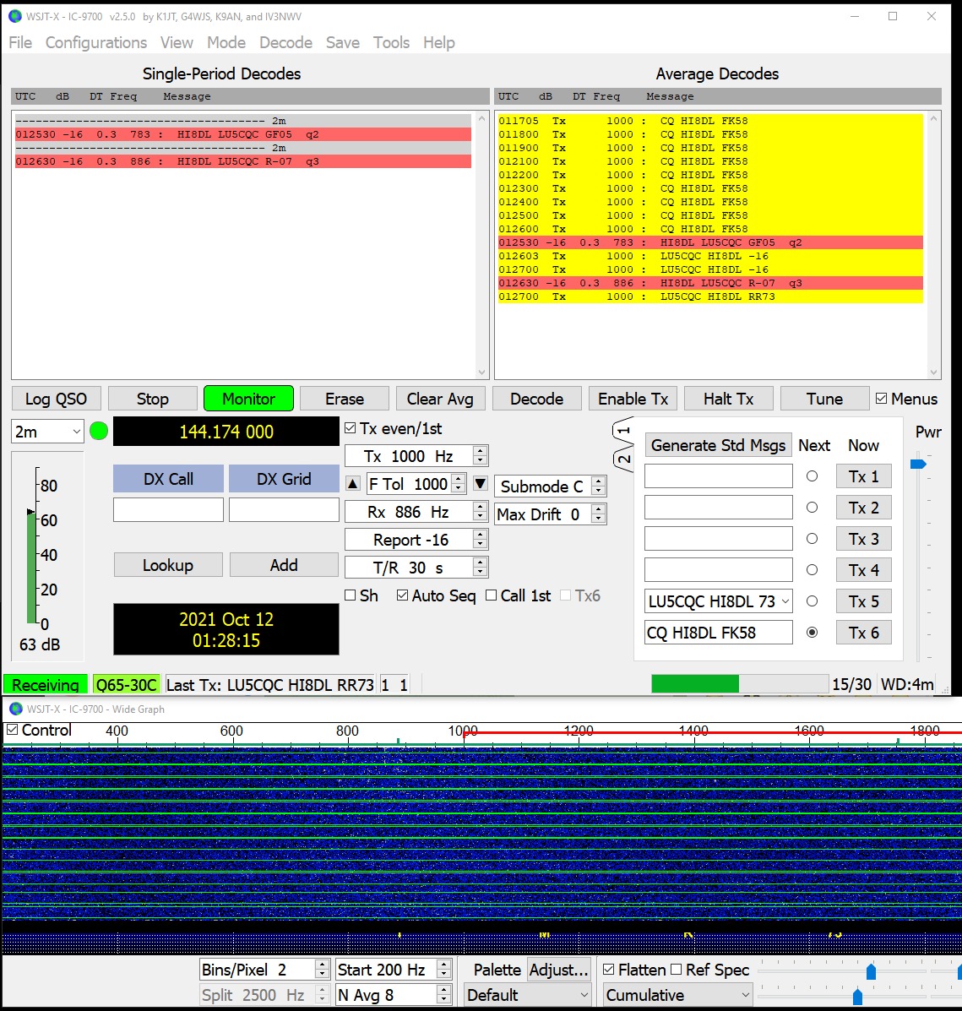Open the Decode menu
The width and height of the screenshot is (962, 1011).
pyautogui.click(x=285, y=42)
